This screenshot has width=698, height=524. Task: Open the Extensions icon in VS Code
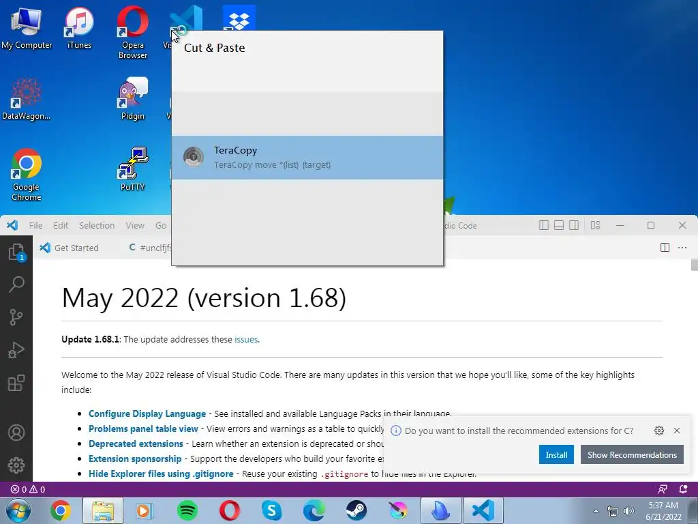point(16,383)
